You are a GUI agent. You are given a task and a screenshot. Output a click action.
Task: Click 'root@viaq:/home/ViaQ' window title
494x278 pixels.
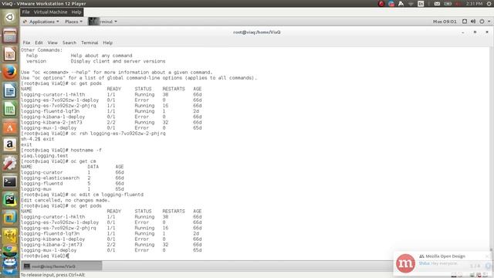[257, 32]
